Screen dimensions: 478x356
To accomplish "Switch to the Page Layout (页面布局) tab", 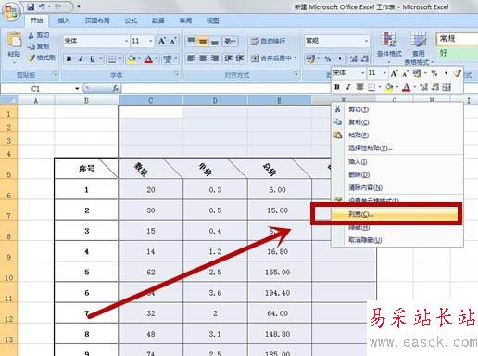I will (97, 20).
